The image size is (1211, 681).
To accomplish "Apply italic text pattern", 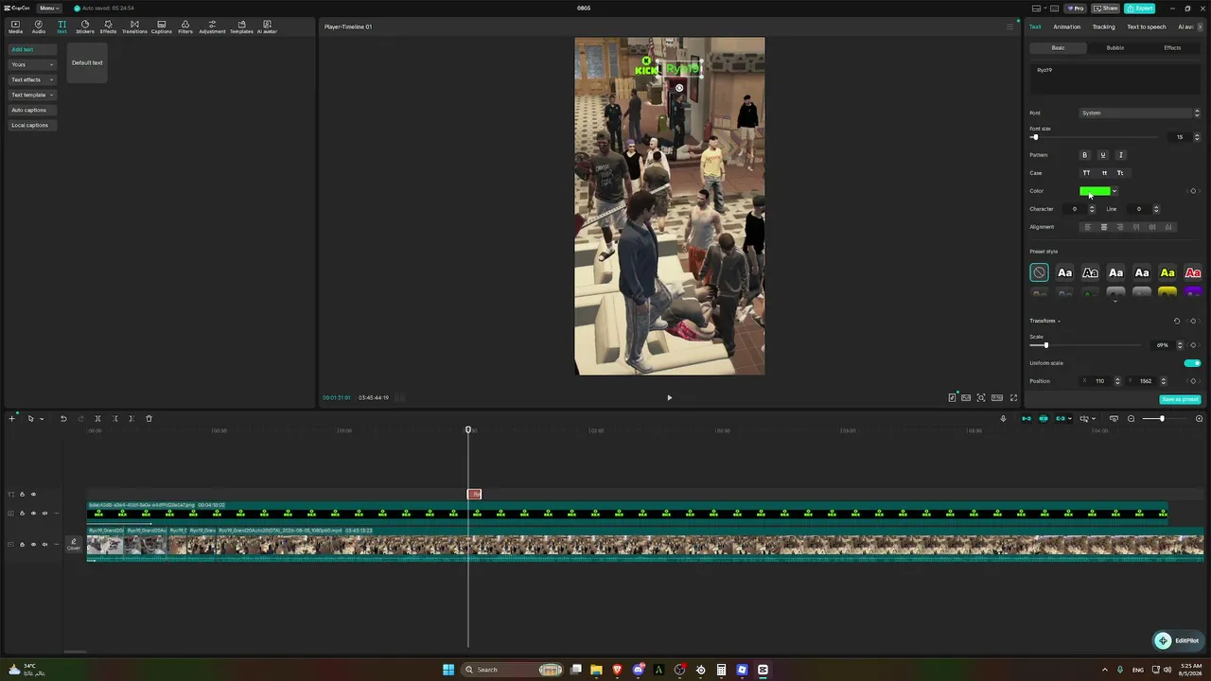I will pyautogui.click(x=1121, y=155).
